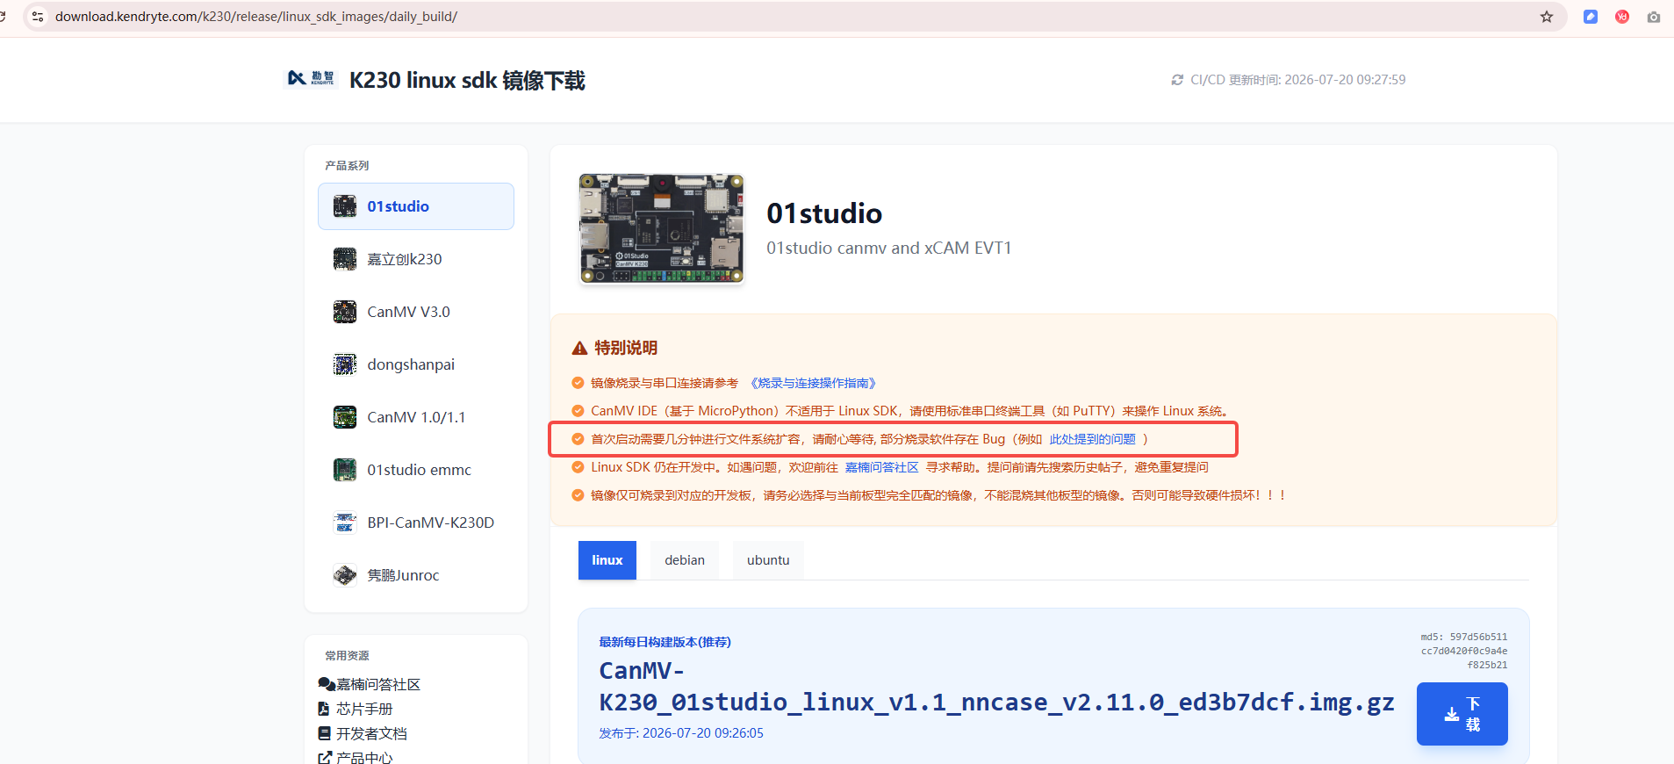Click notice warning about 硬件损坏
The image size is (1674, 764).
tap(938, 495)
